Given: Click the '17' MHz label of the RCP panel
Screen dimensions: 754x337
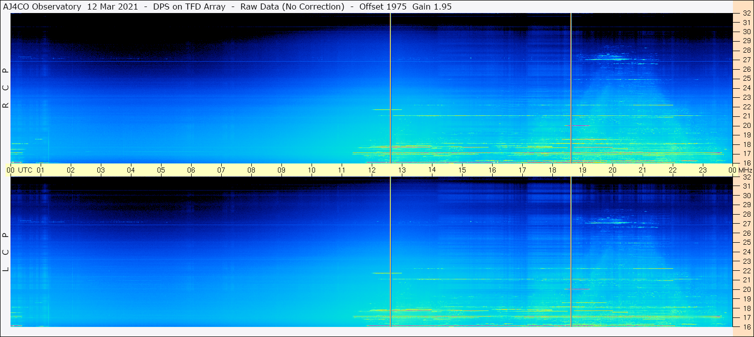Looking at the screenshot, I should click(746, 153).
